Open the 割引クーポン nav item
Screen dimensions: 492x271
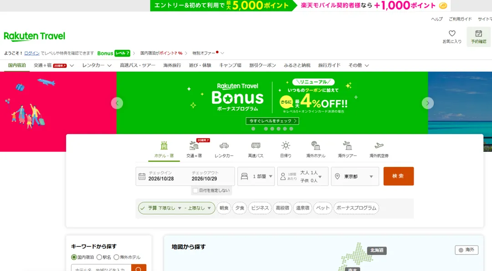pos(262,65)
